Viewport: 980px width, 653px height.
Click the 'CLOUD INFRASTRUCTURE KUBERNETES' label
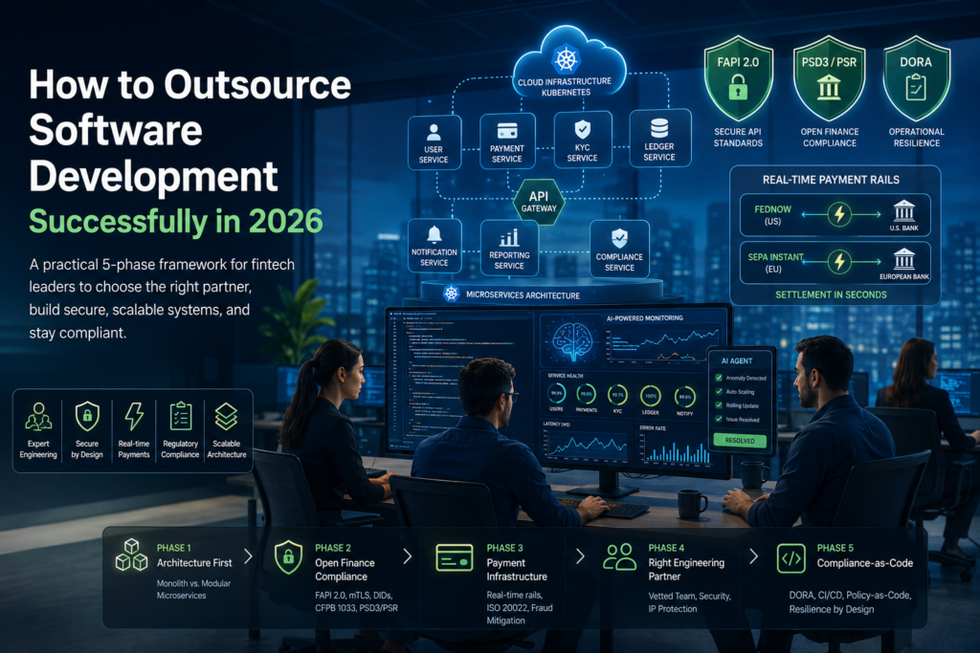pyautogui.click(x=565, y=87)
